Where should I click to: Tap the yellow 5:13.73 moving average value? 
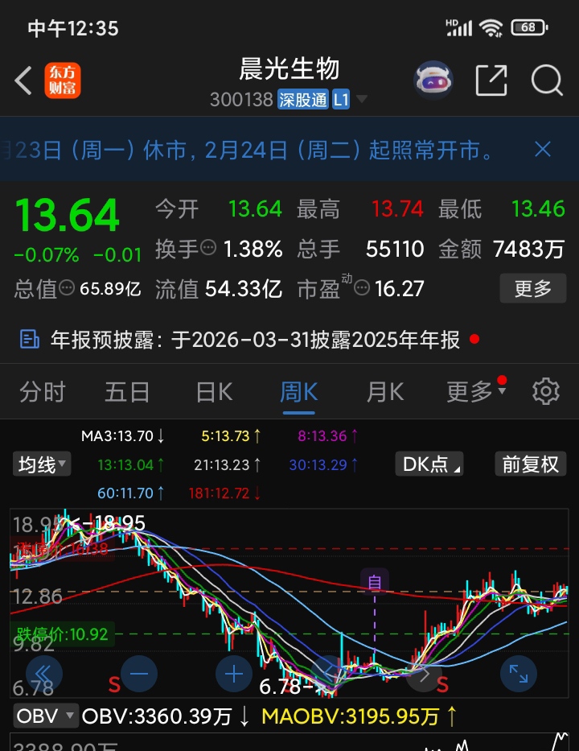click(231, 435)
